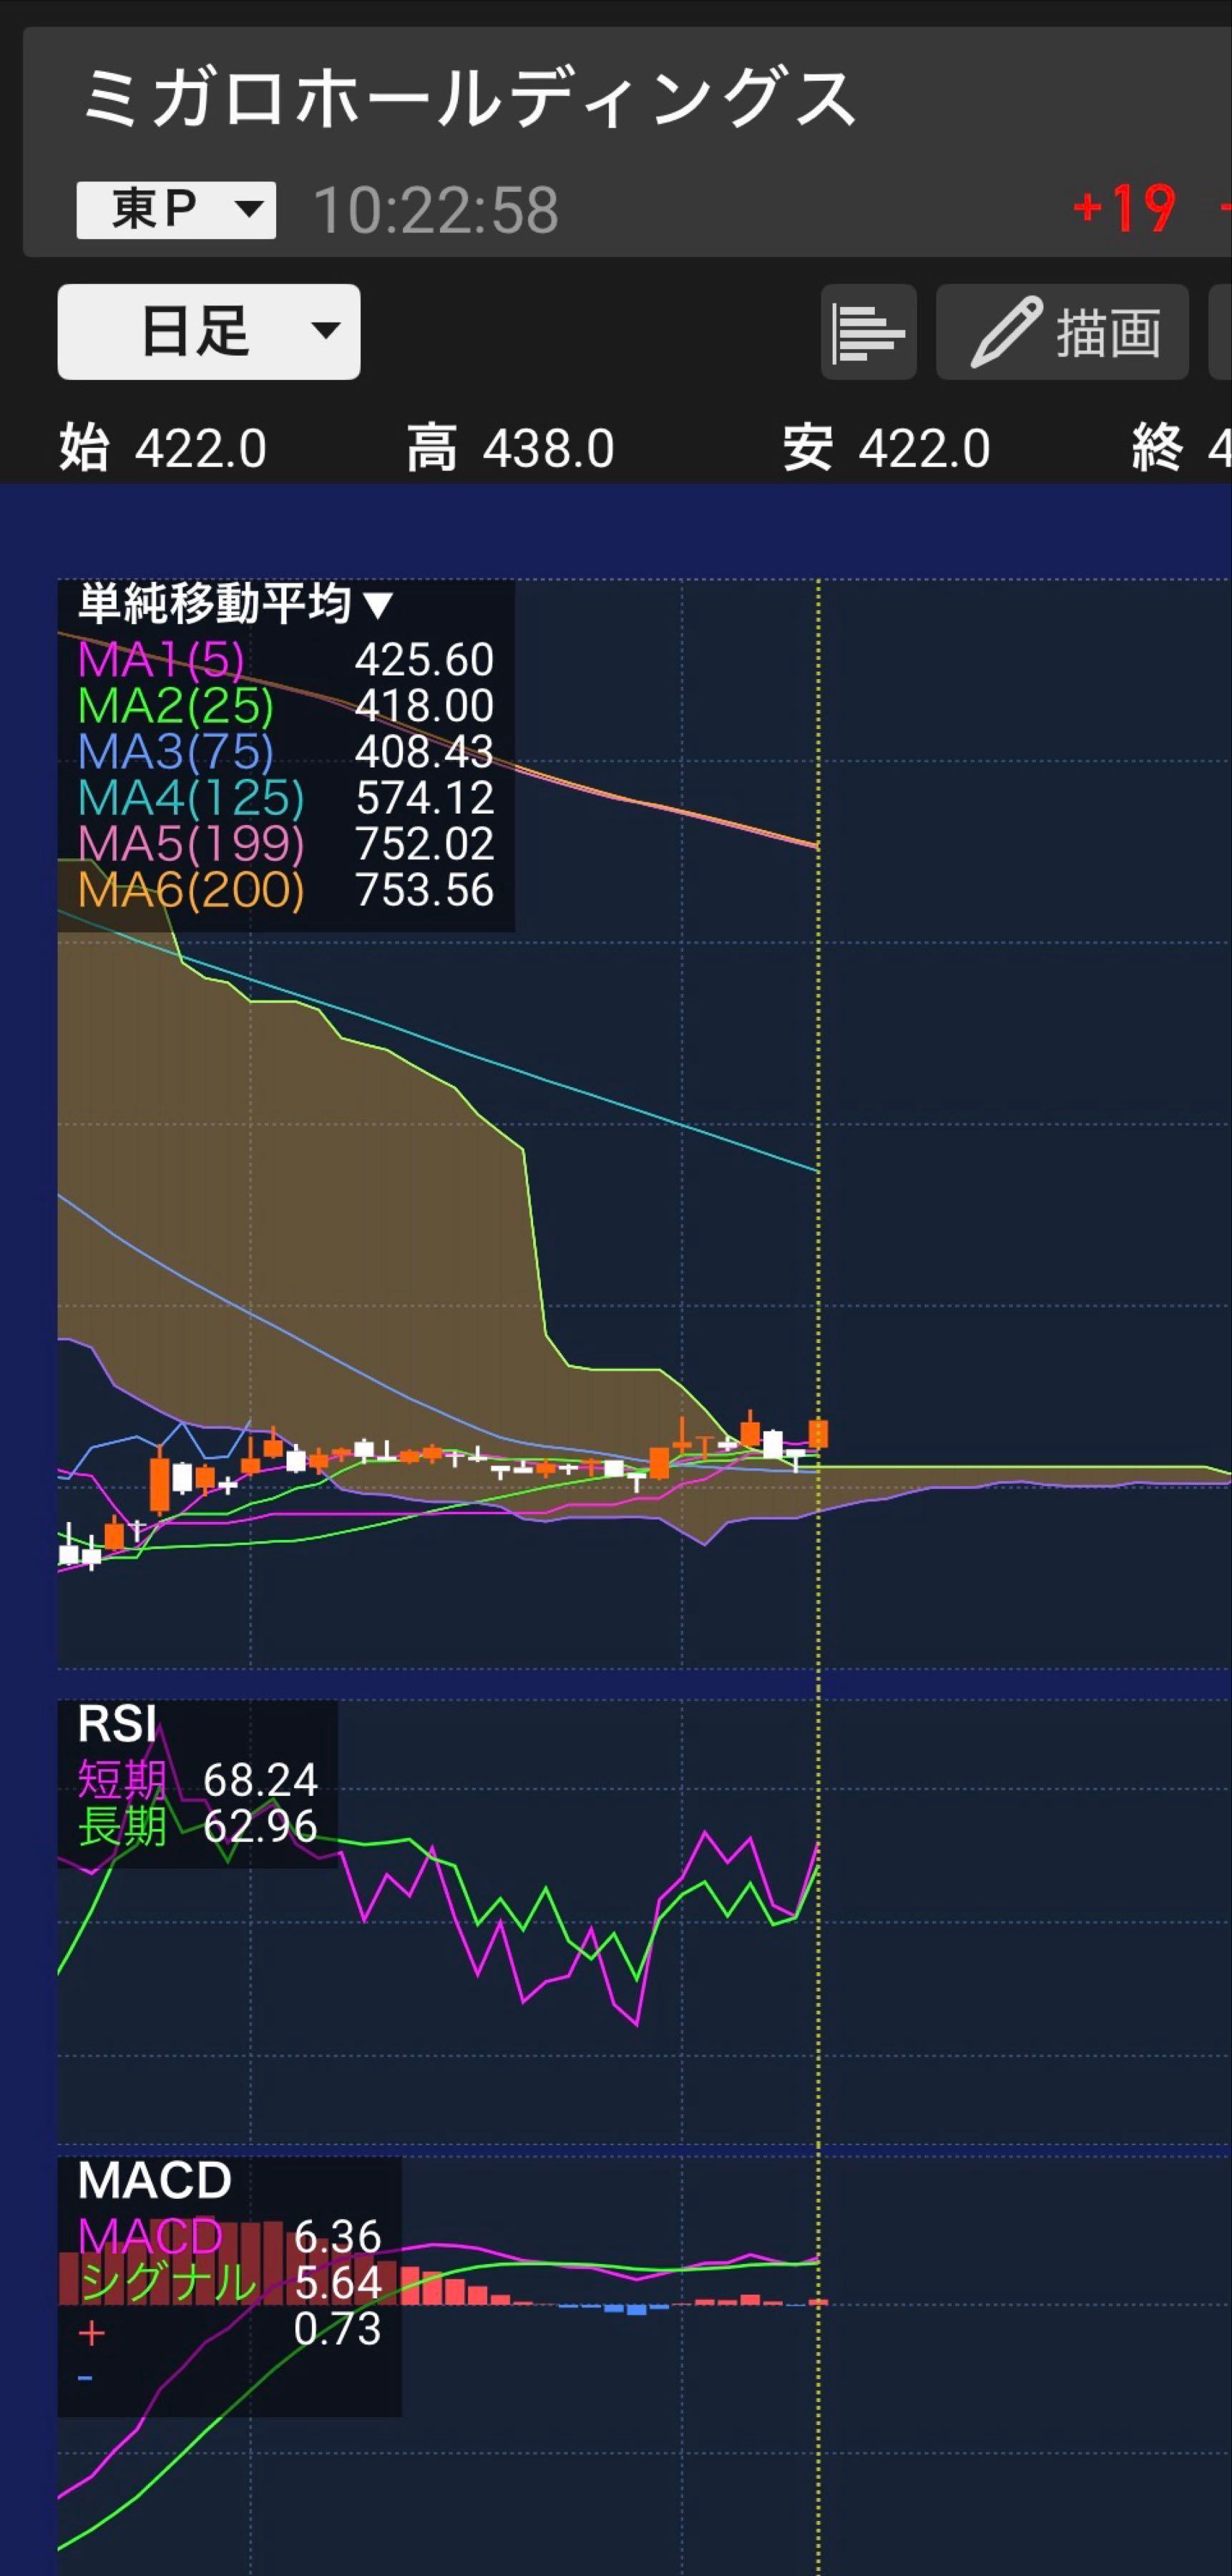
Task: Click the latest orange candlestick on chart
Action: (818, 1434)
